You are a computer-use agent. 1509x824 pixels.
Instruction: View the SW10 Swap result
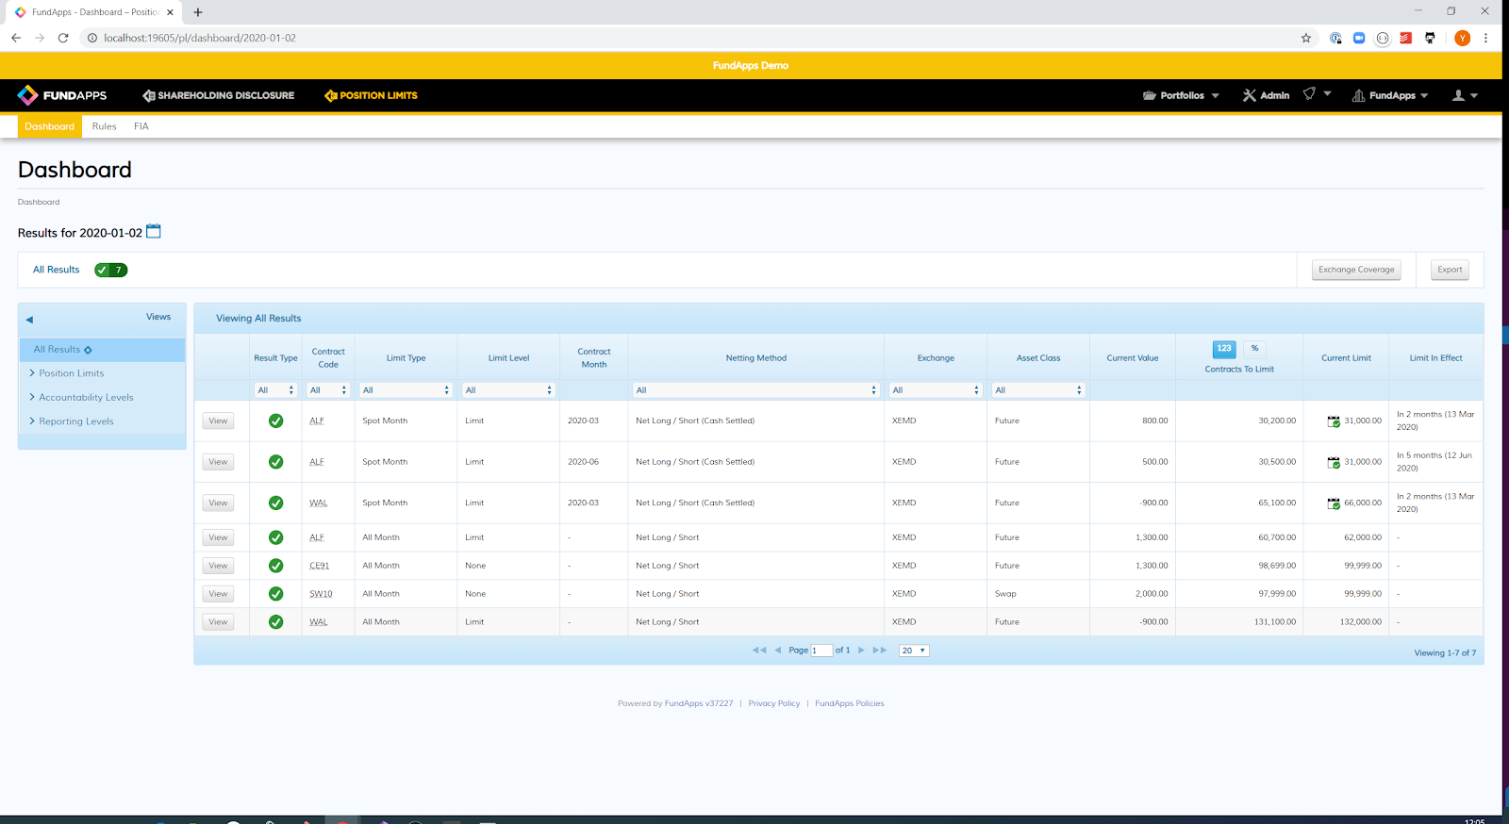(x=218, y=594)
